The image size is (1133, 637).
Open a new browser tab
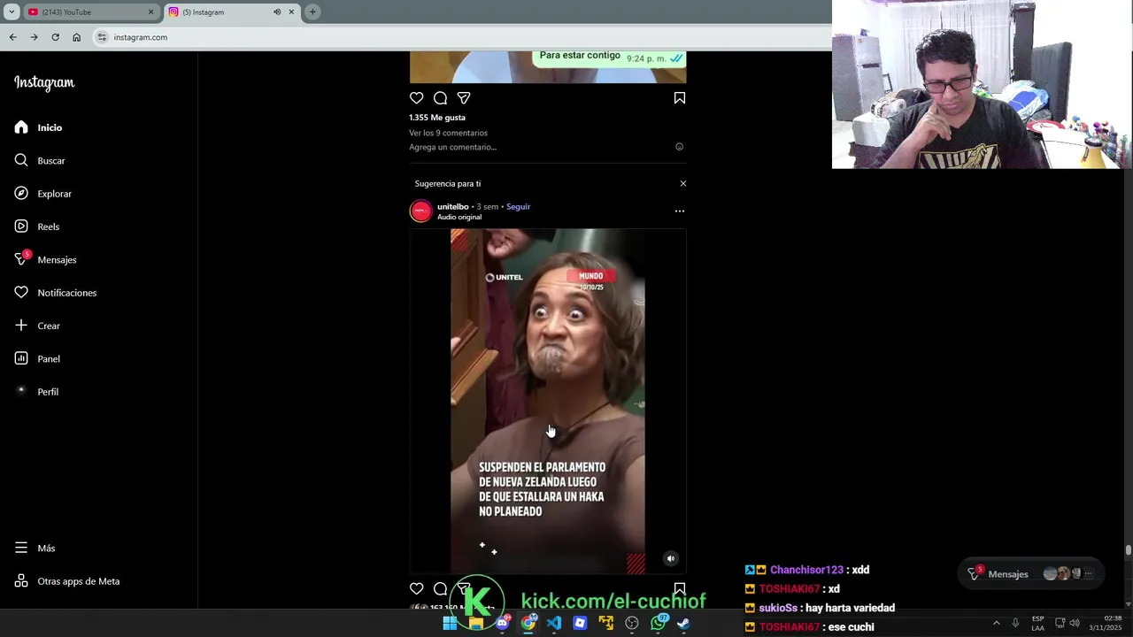coord(312,12)
